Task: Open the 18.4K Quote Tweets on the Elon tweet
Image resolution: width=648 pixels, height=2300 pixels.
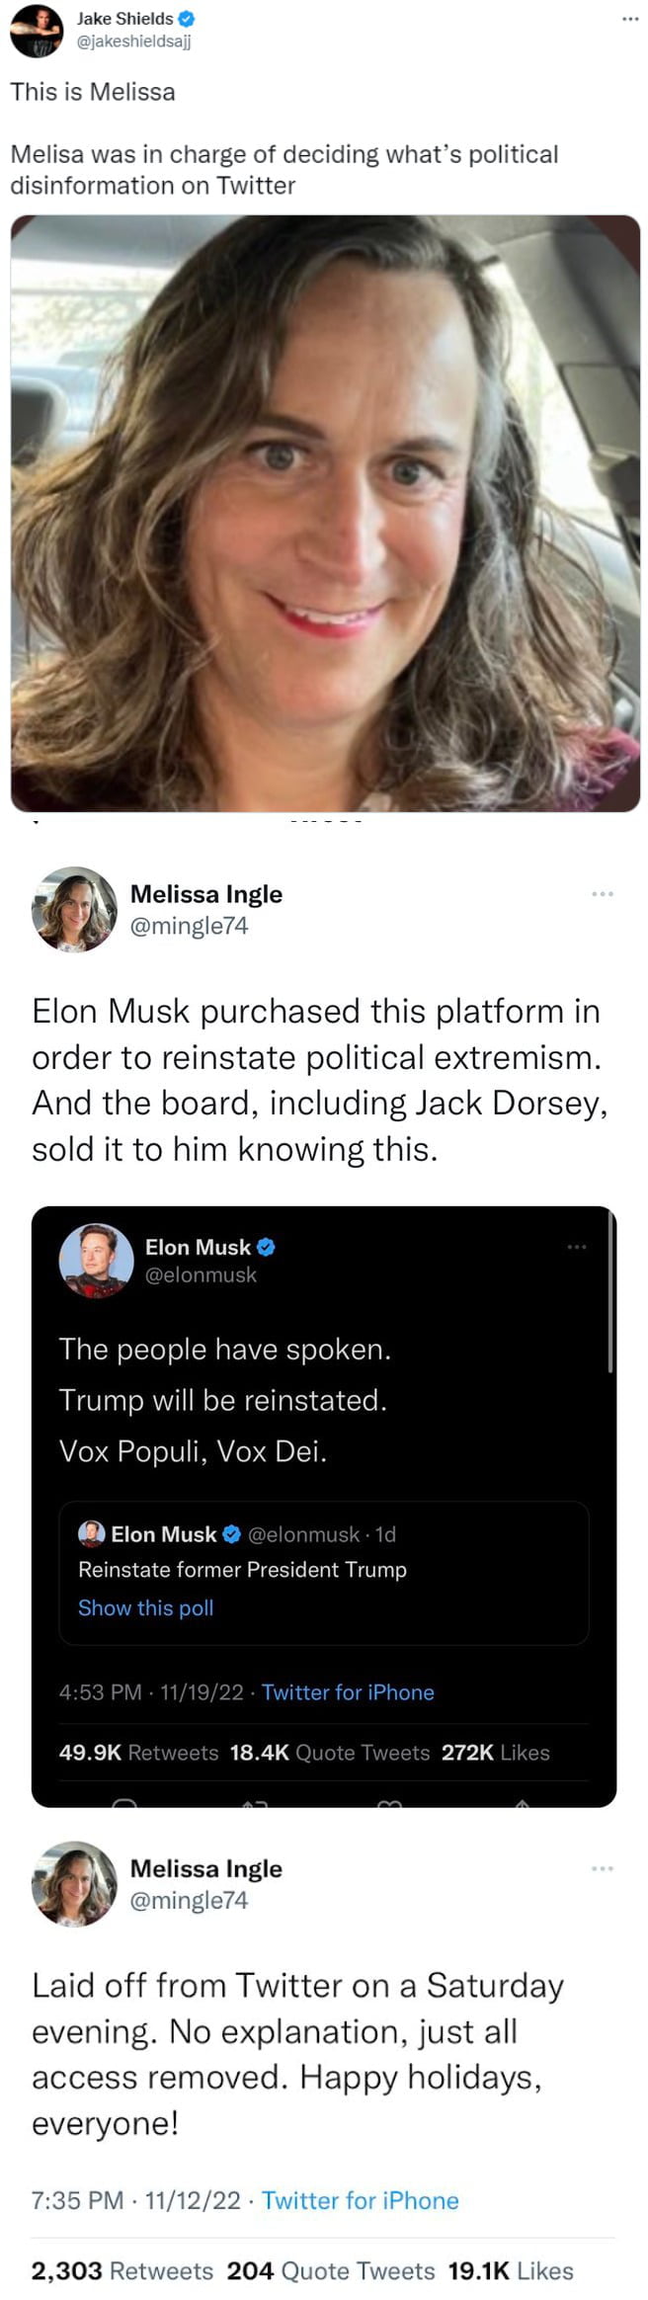Action: pyautogui.click(x=330, y=1752)
